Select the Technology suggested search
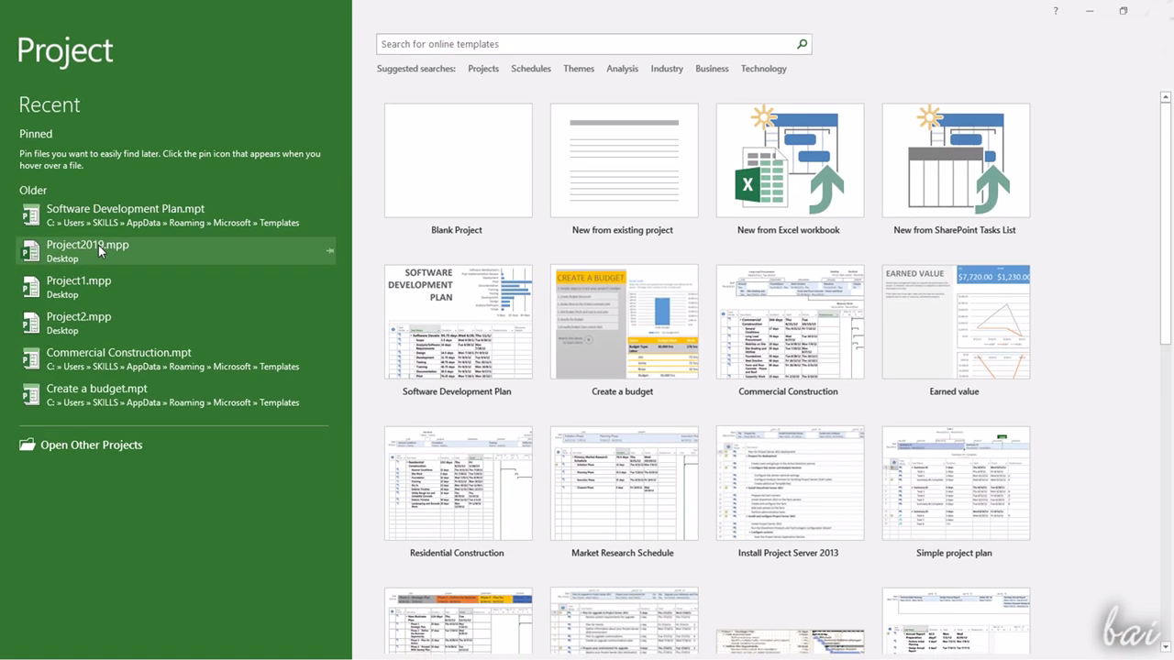 click(x=763, y=69)
